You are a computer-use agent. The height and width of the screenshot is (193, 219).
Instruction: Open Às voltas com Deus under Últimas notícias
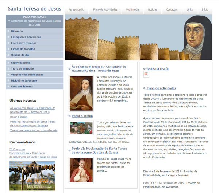32,110
